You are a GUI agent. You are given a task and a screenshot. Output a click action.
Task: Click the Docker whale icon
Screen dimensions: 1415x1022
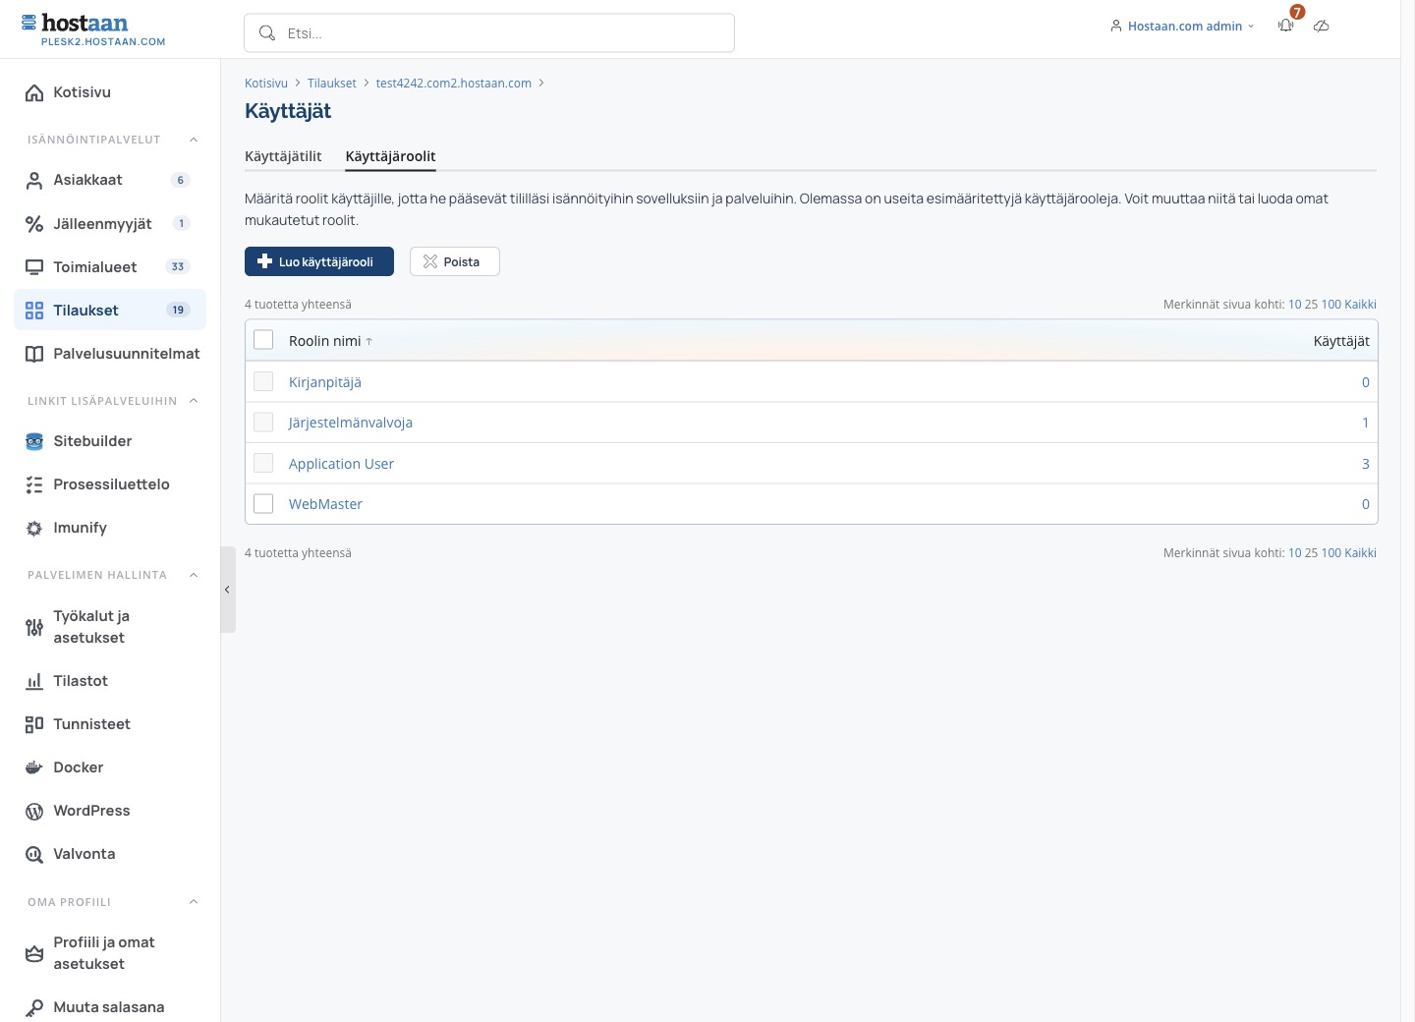(34, 767)
